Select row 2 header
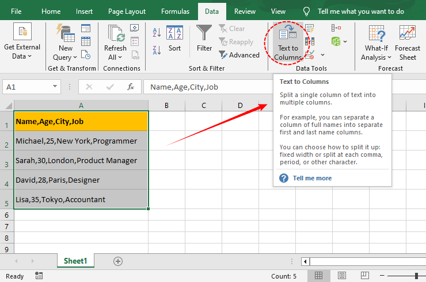Viewport: 426px width, 282px height. coord(6,141)
